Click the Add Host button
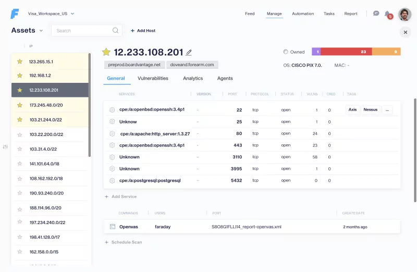 point(143,31)
